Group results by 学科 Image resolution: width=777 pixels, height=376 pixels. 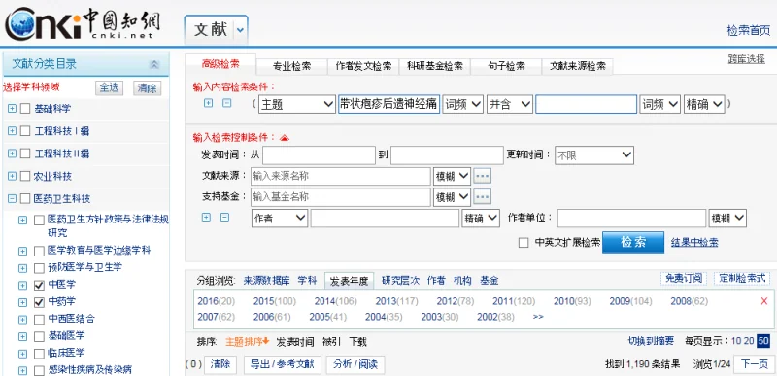[x=307, y=281]
